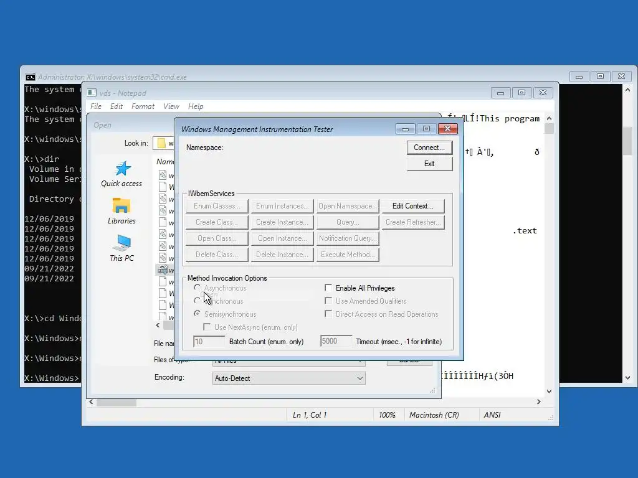Image resolution: width=638 pixels, height=478 pixels.
Task: Click cmd window scroll down arrow
Action: [627, 378]
